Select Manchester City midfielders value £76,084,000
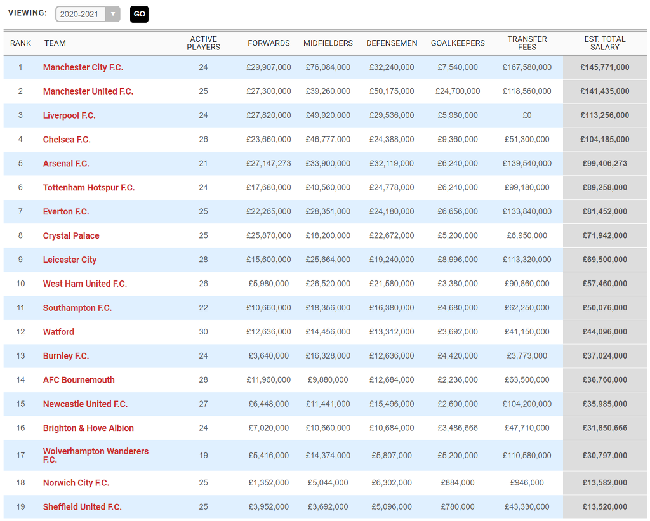Image resolution: width=650 pixels, height=521 pixels. (x=328, y=67)
